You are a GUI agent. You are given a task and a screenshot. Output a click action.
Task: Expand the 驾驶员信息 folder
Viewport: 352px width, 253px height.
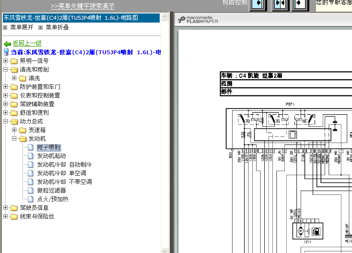(x=6, y=208)
